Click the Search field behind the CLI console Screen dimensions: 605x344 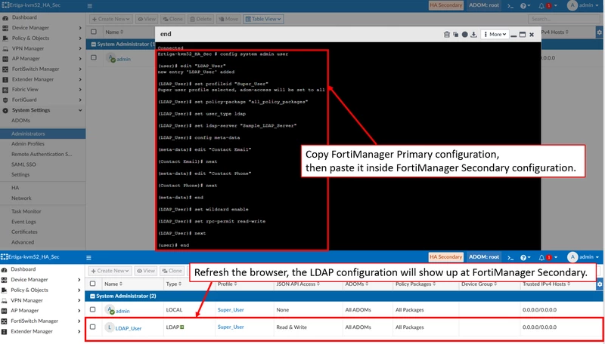563,19
